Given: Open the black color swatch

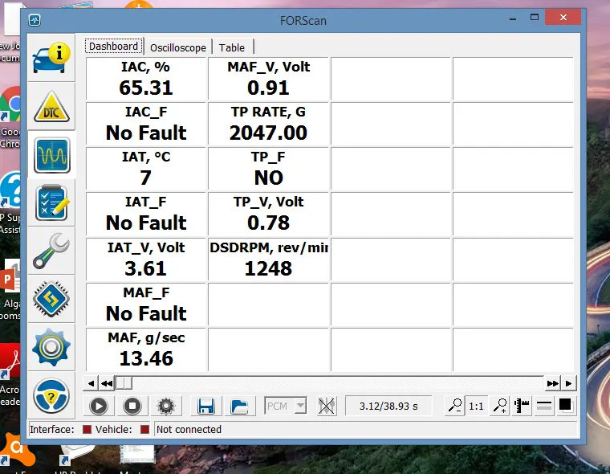Looking at the screenshot, I should coord(565,405).
